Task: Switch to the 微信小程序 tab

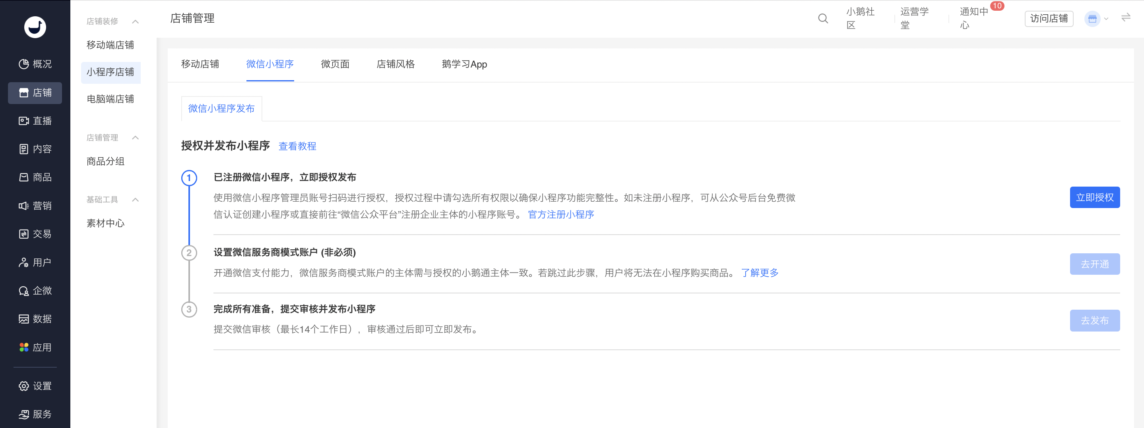Action: [270, 64]
